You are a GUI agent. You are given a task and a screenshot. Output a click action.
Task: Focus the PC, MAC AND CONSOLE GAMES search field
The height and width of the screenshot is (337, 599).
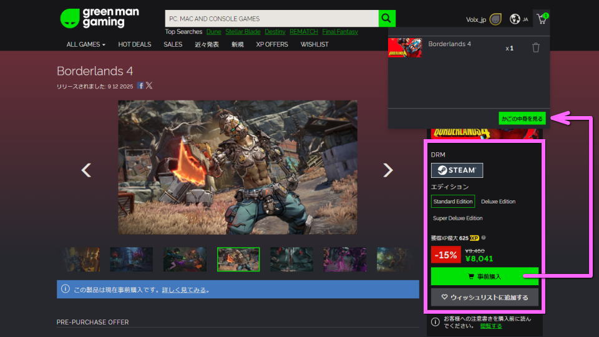click(x=271, y=18)
